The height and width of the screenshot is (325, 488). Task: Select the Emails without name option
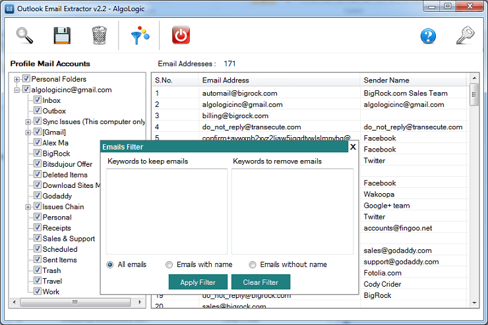pyautogui.click(x=253, y=264)
